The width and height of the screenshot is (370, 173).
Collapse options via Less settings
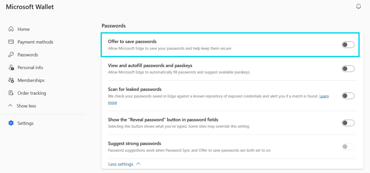[x=121, y=164]
